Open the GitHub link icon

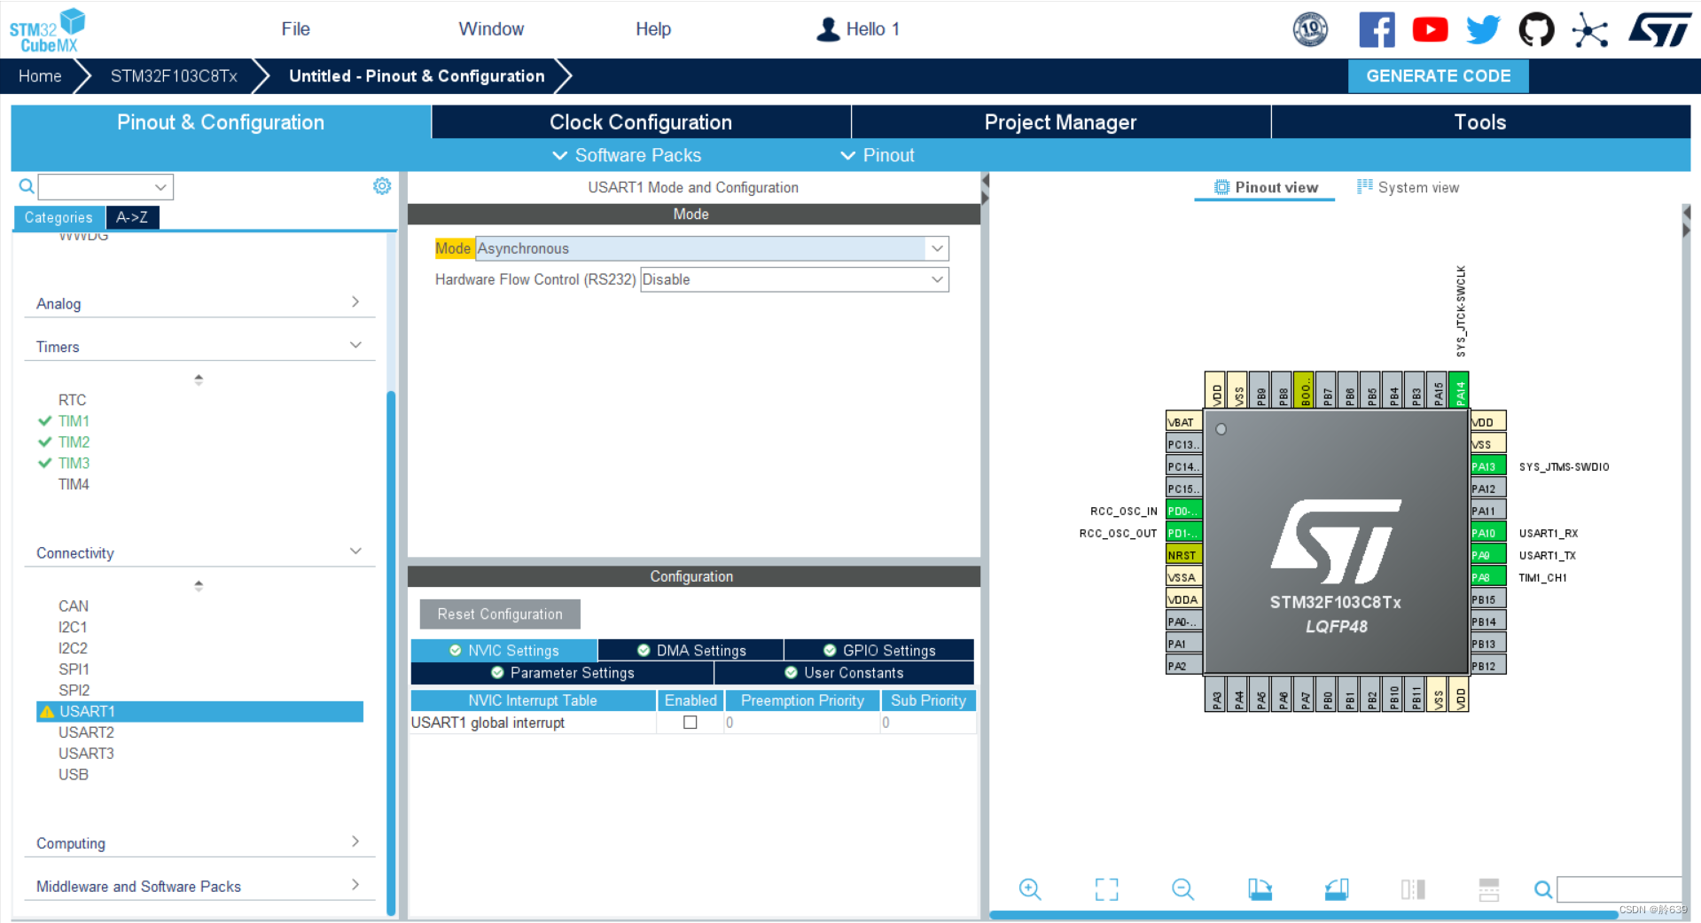point(1536,29)
